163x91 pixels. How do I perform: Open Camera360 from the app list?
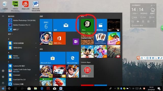click(x=22, y=66)
